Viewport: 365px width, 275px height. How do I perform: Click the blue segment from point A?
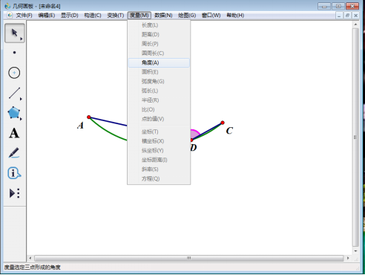click(x=108, y=121)
